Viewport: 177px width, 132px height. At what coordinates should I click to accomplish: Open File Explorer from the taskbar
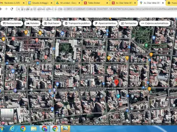(x=34, y=129)
